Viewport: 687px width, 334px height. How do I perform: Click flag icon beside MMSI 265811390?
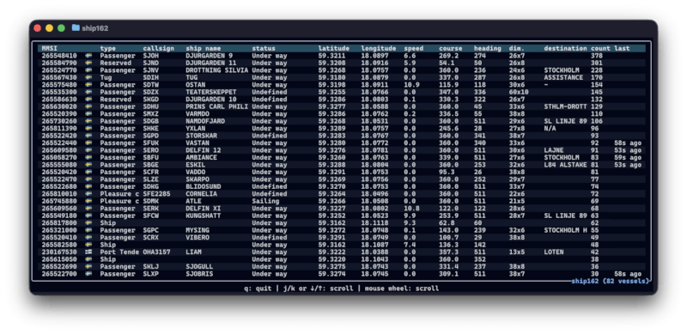coord(88,129)
